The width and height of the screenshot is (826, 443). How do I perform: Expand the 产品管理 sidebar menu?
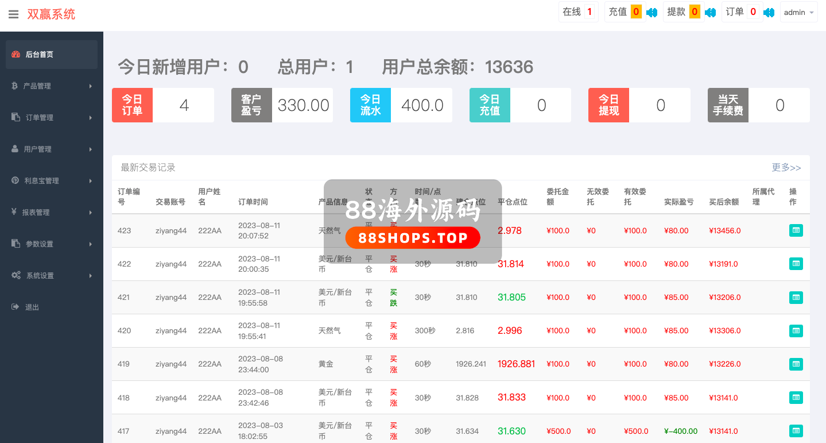pos(51,86)
